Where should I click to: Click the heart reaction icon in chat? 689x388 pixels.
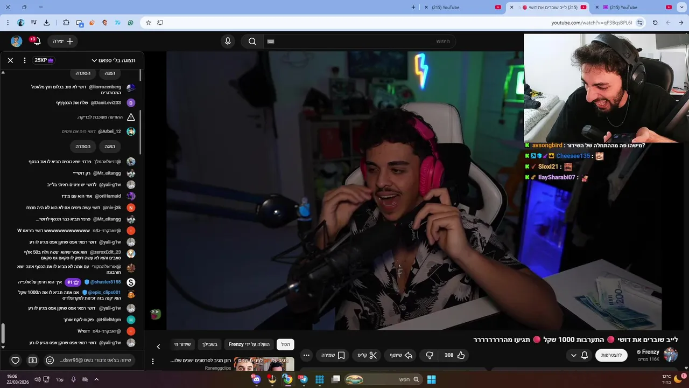tap(16, 361)
